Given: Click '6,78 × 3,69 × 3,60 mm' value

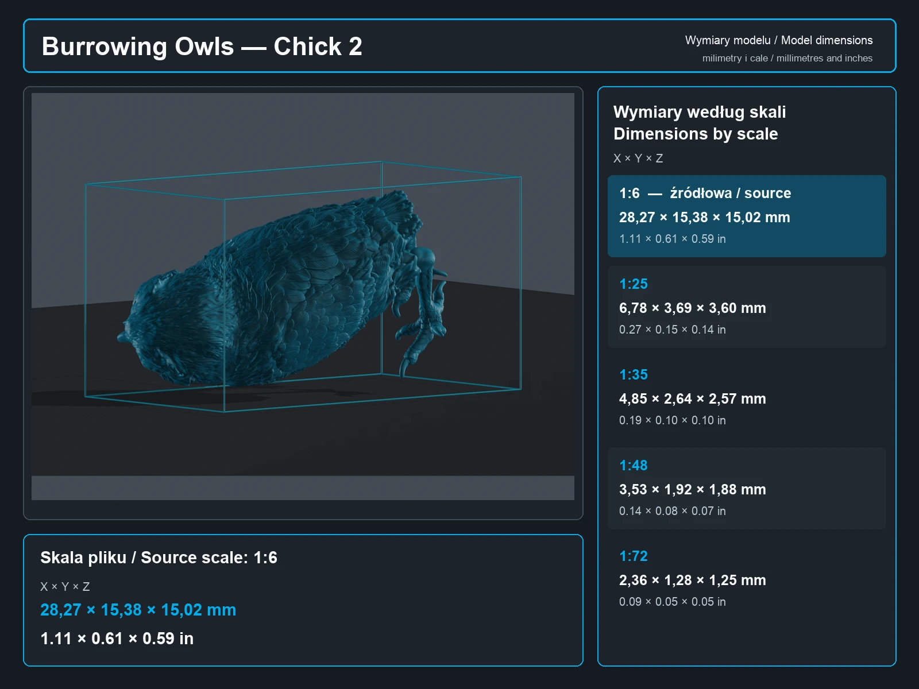Looking at the screenshot, I should 692,308.
